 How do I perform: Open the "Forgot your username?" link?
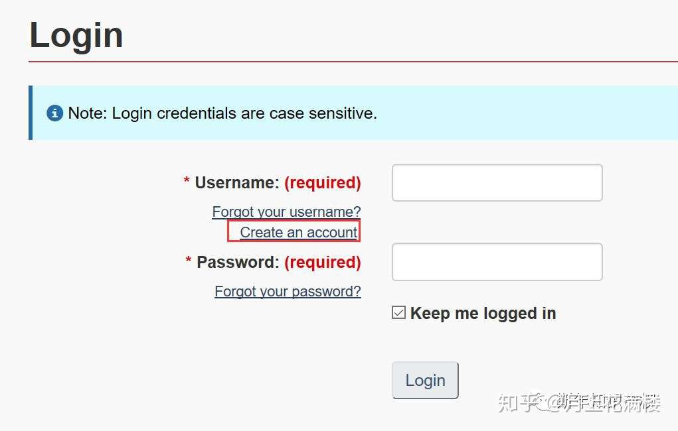[x=286, y=212]
